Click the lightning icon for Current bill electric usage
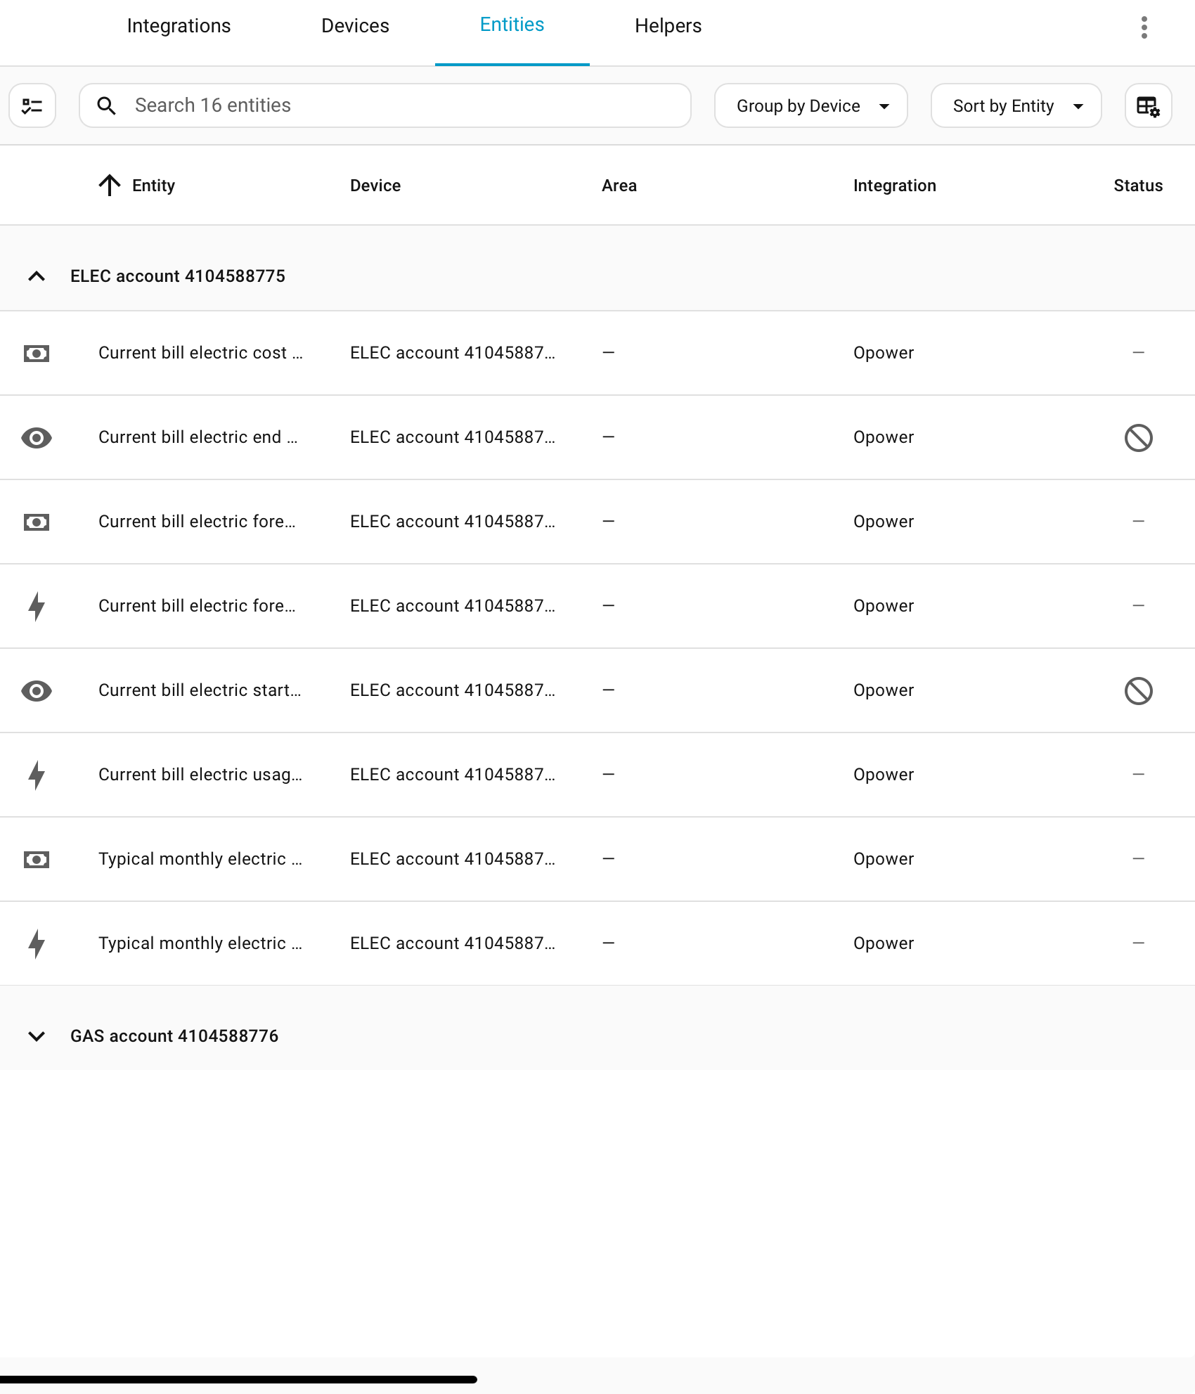Viewport: 1195px width, 1394px height. [x=37, y=775]
